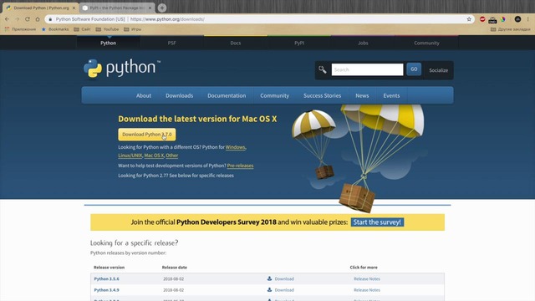535x301 pixels.
Task: Click the search magnifier icon
Action: coord(323,69)
